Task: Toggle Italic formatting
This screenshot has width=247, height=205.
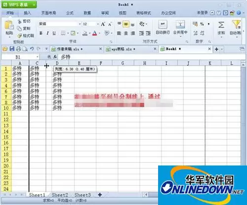Action: (x=47, y=33)
